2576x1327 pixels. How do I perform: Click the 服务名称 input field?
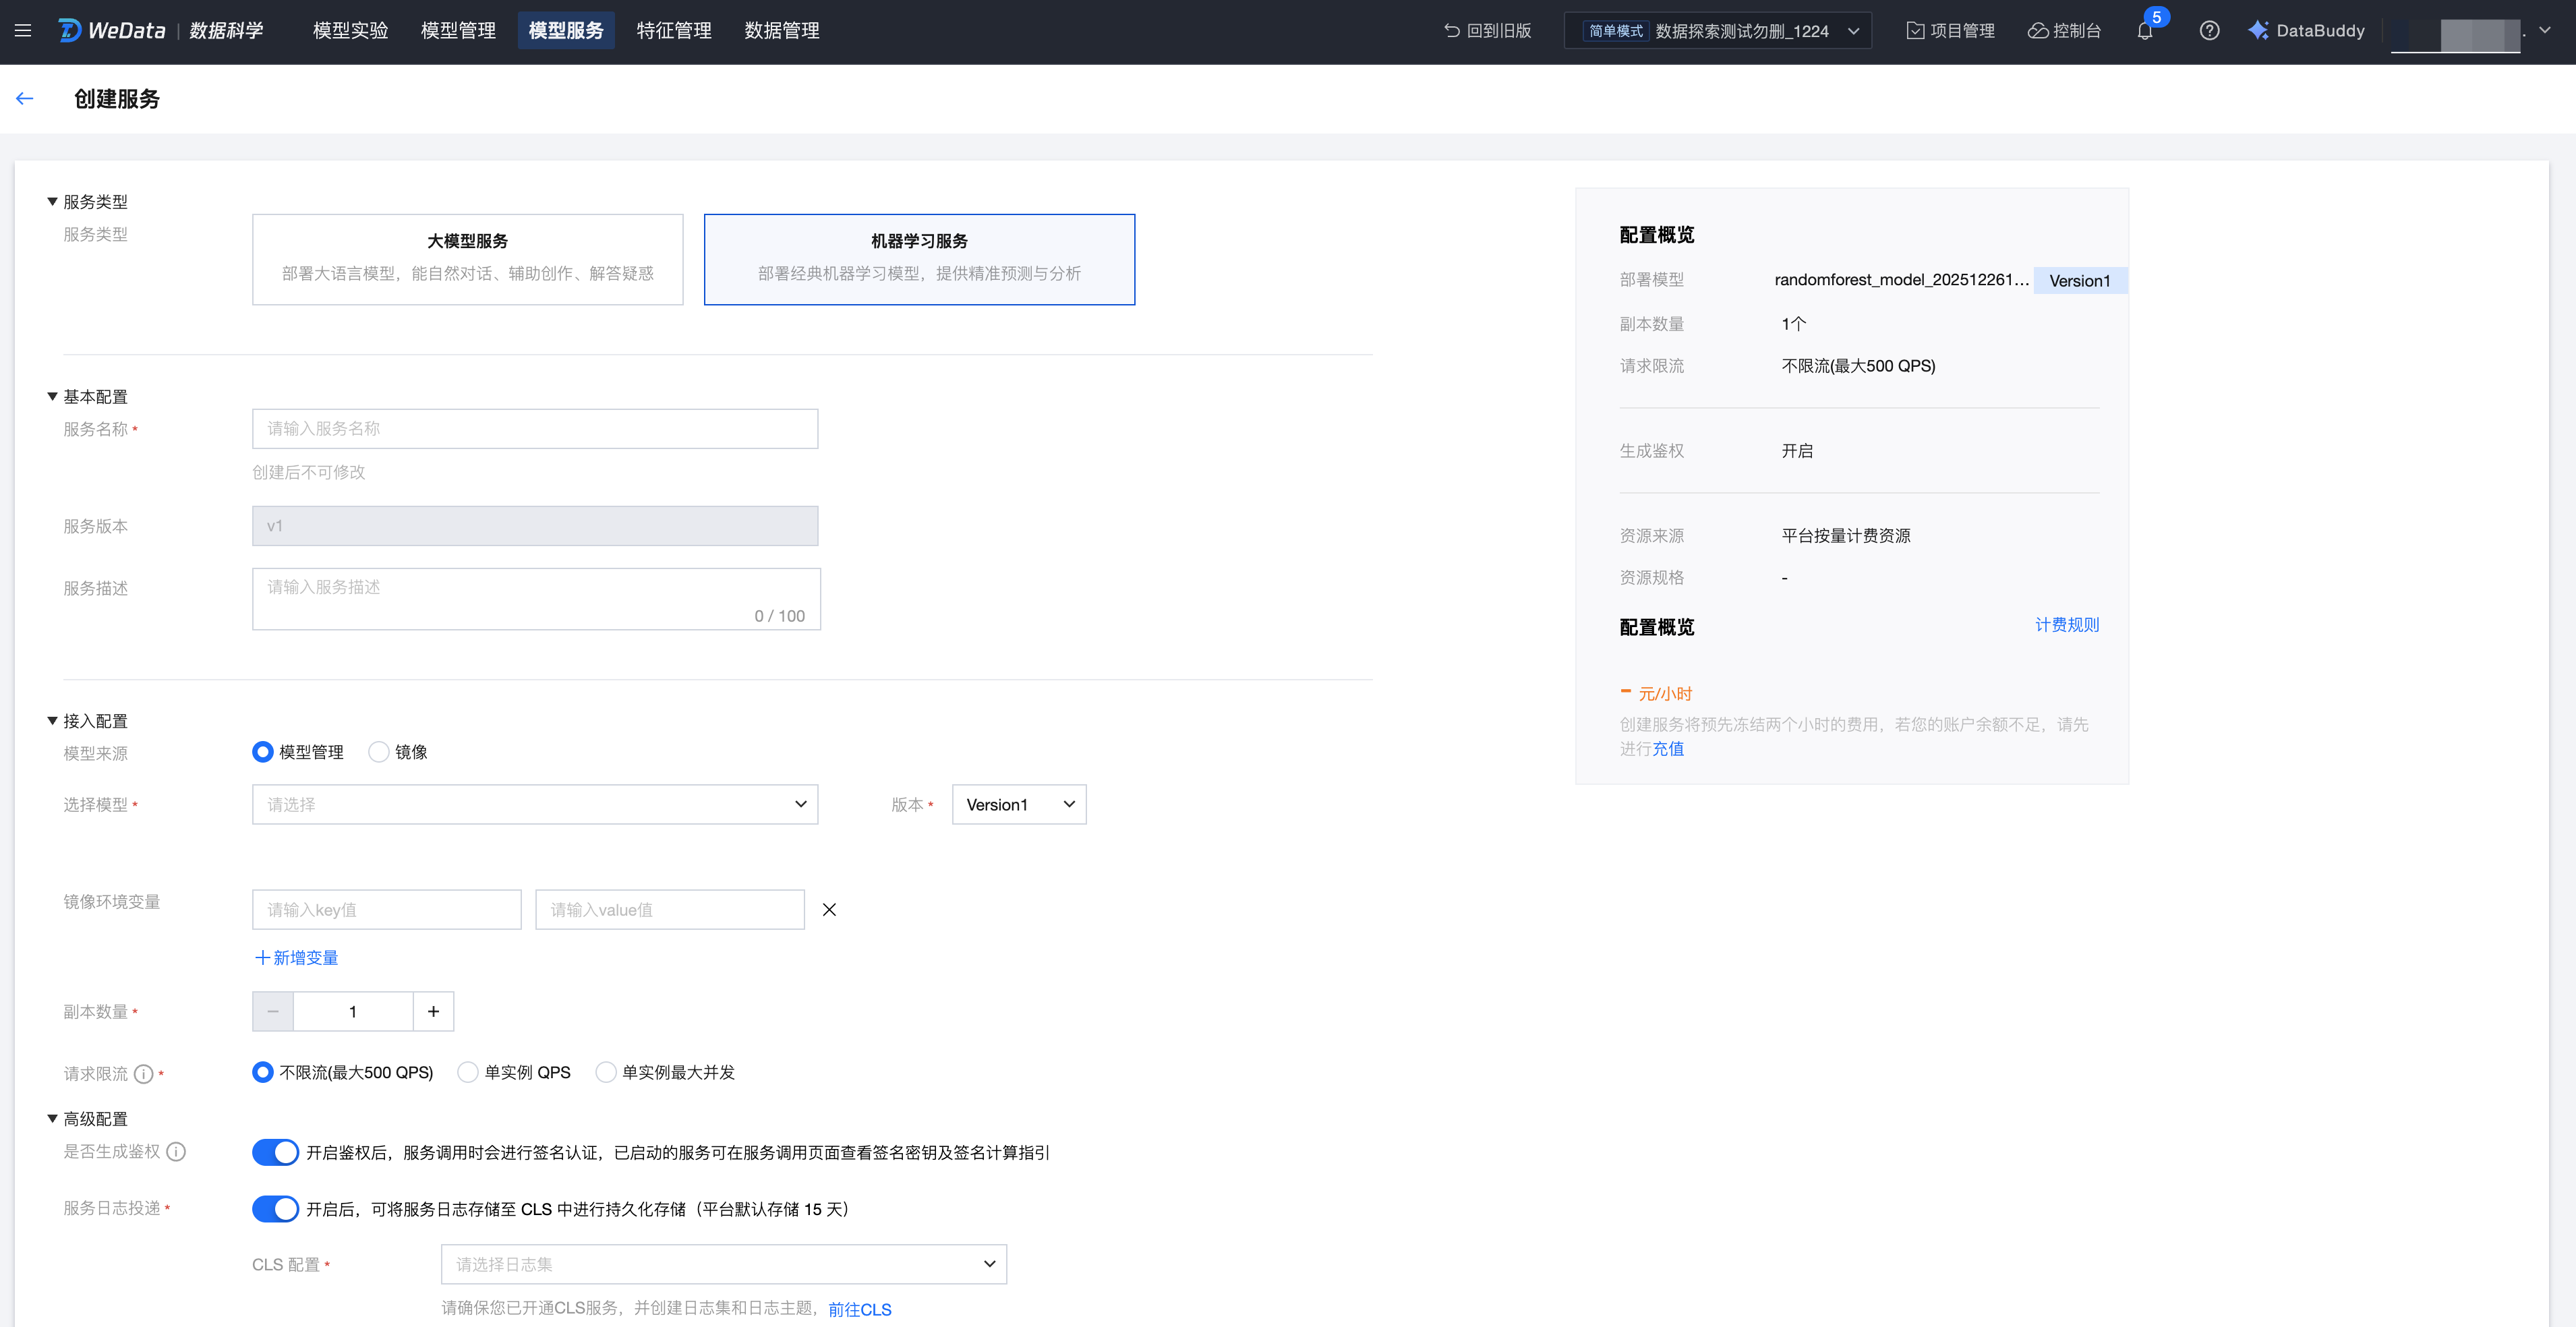535,428
